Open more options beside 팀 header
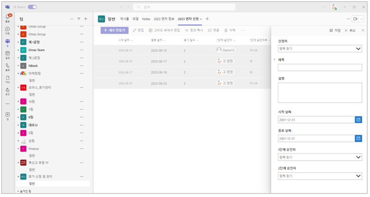Image resolution: width=370 pixels, height=197 pixels. [72, 19]
